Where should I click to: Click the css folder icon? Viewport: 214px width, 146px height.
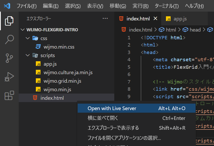(35, 38)
